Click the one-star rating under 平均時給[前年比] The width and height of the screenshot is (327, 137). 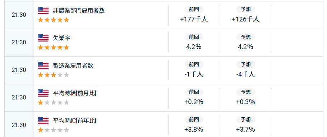coord(54,130)
